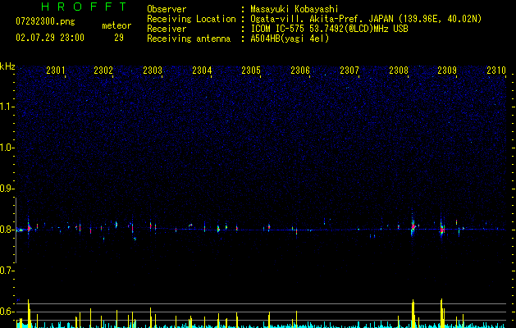Select the file name 07292300.png

tap(45, 21)
